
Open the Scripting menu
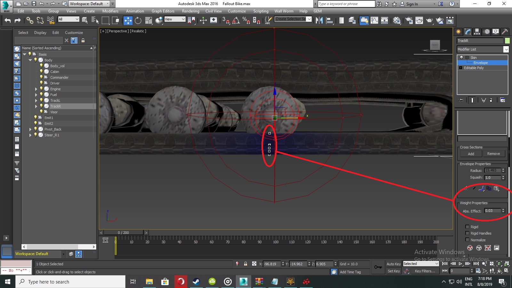pyautogui.click(x=261, y=11)
